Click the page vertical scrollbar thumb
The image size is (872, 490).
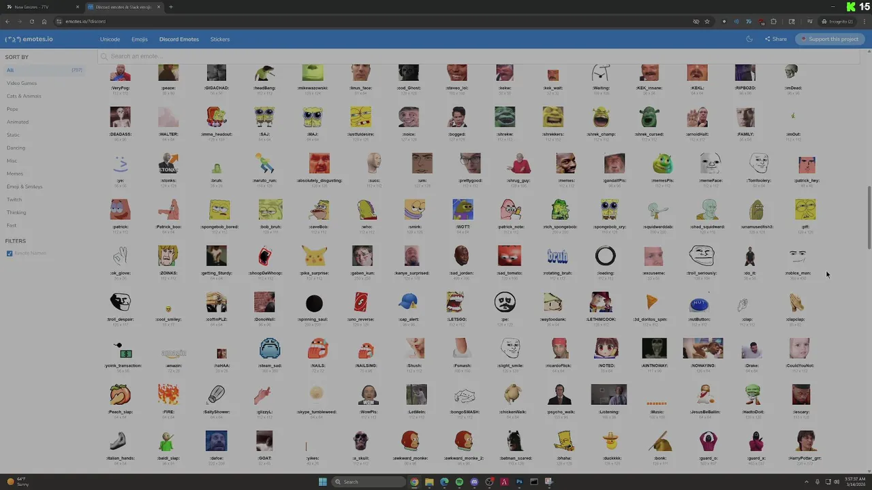(869, 218)
